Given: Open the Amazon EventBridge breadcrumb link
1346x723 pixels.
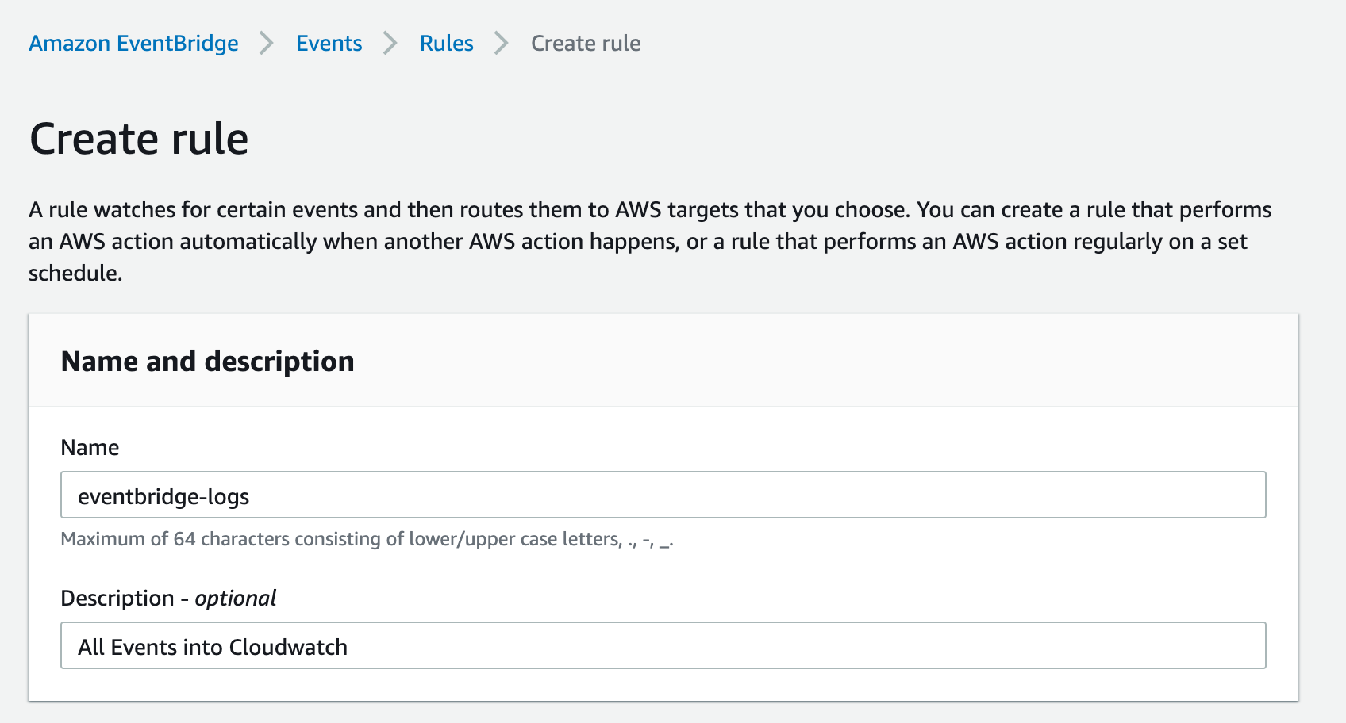Looking at the screenshot, I should click(133, 43).
